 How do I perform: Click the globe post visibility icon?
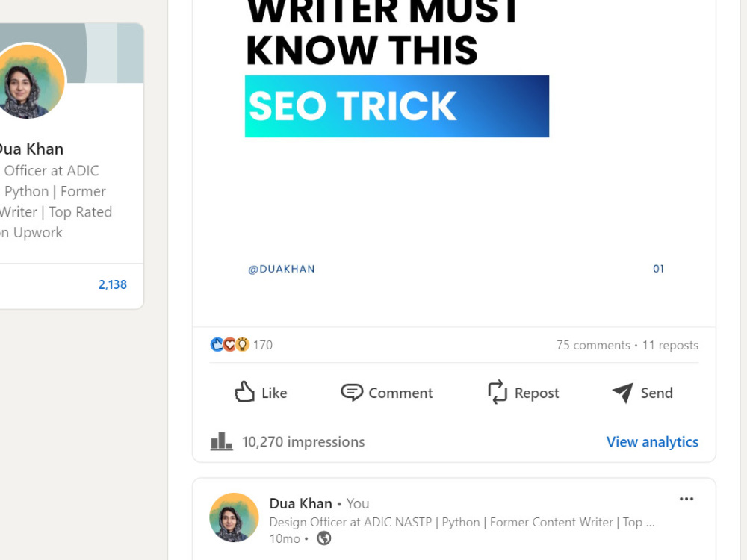pos(323,538)
